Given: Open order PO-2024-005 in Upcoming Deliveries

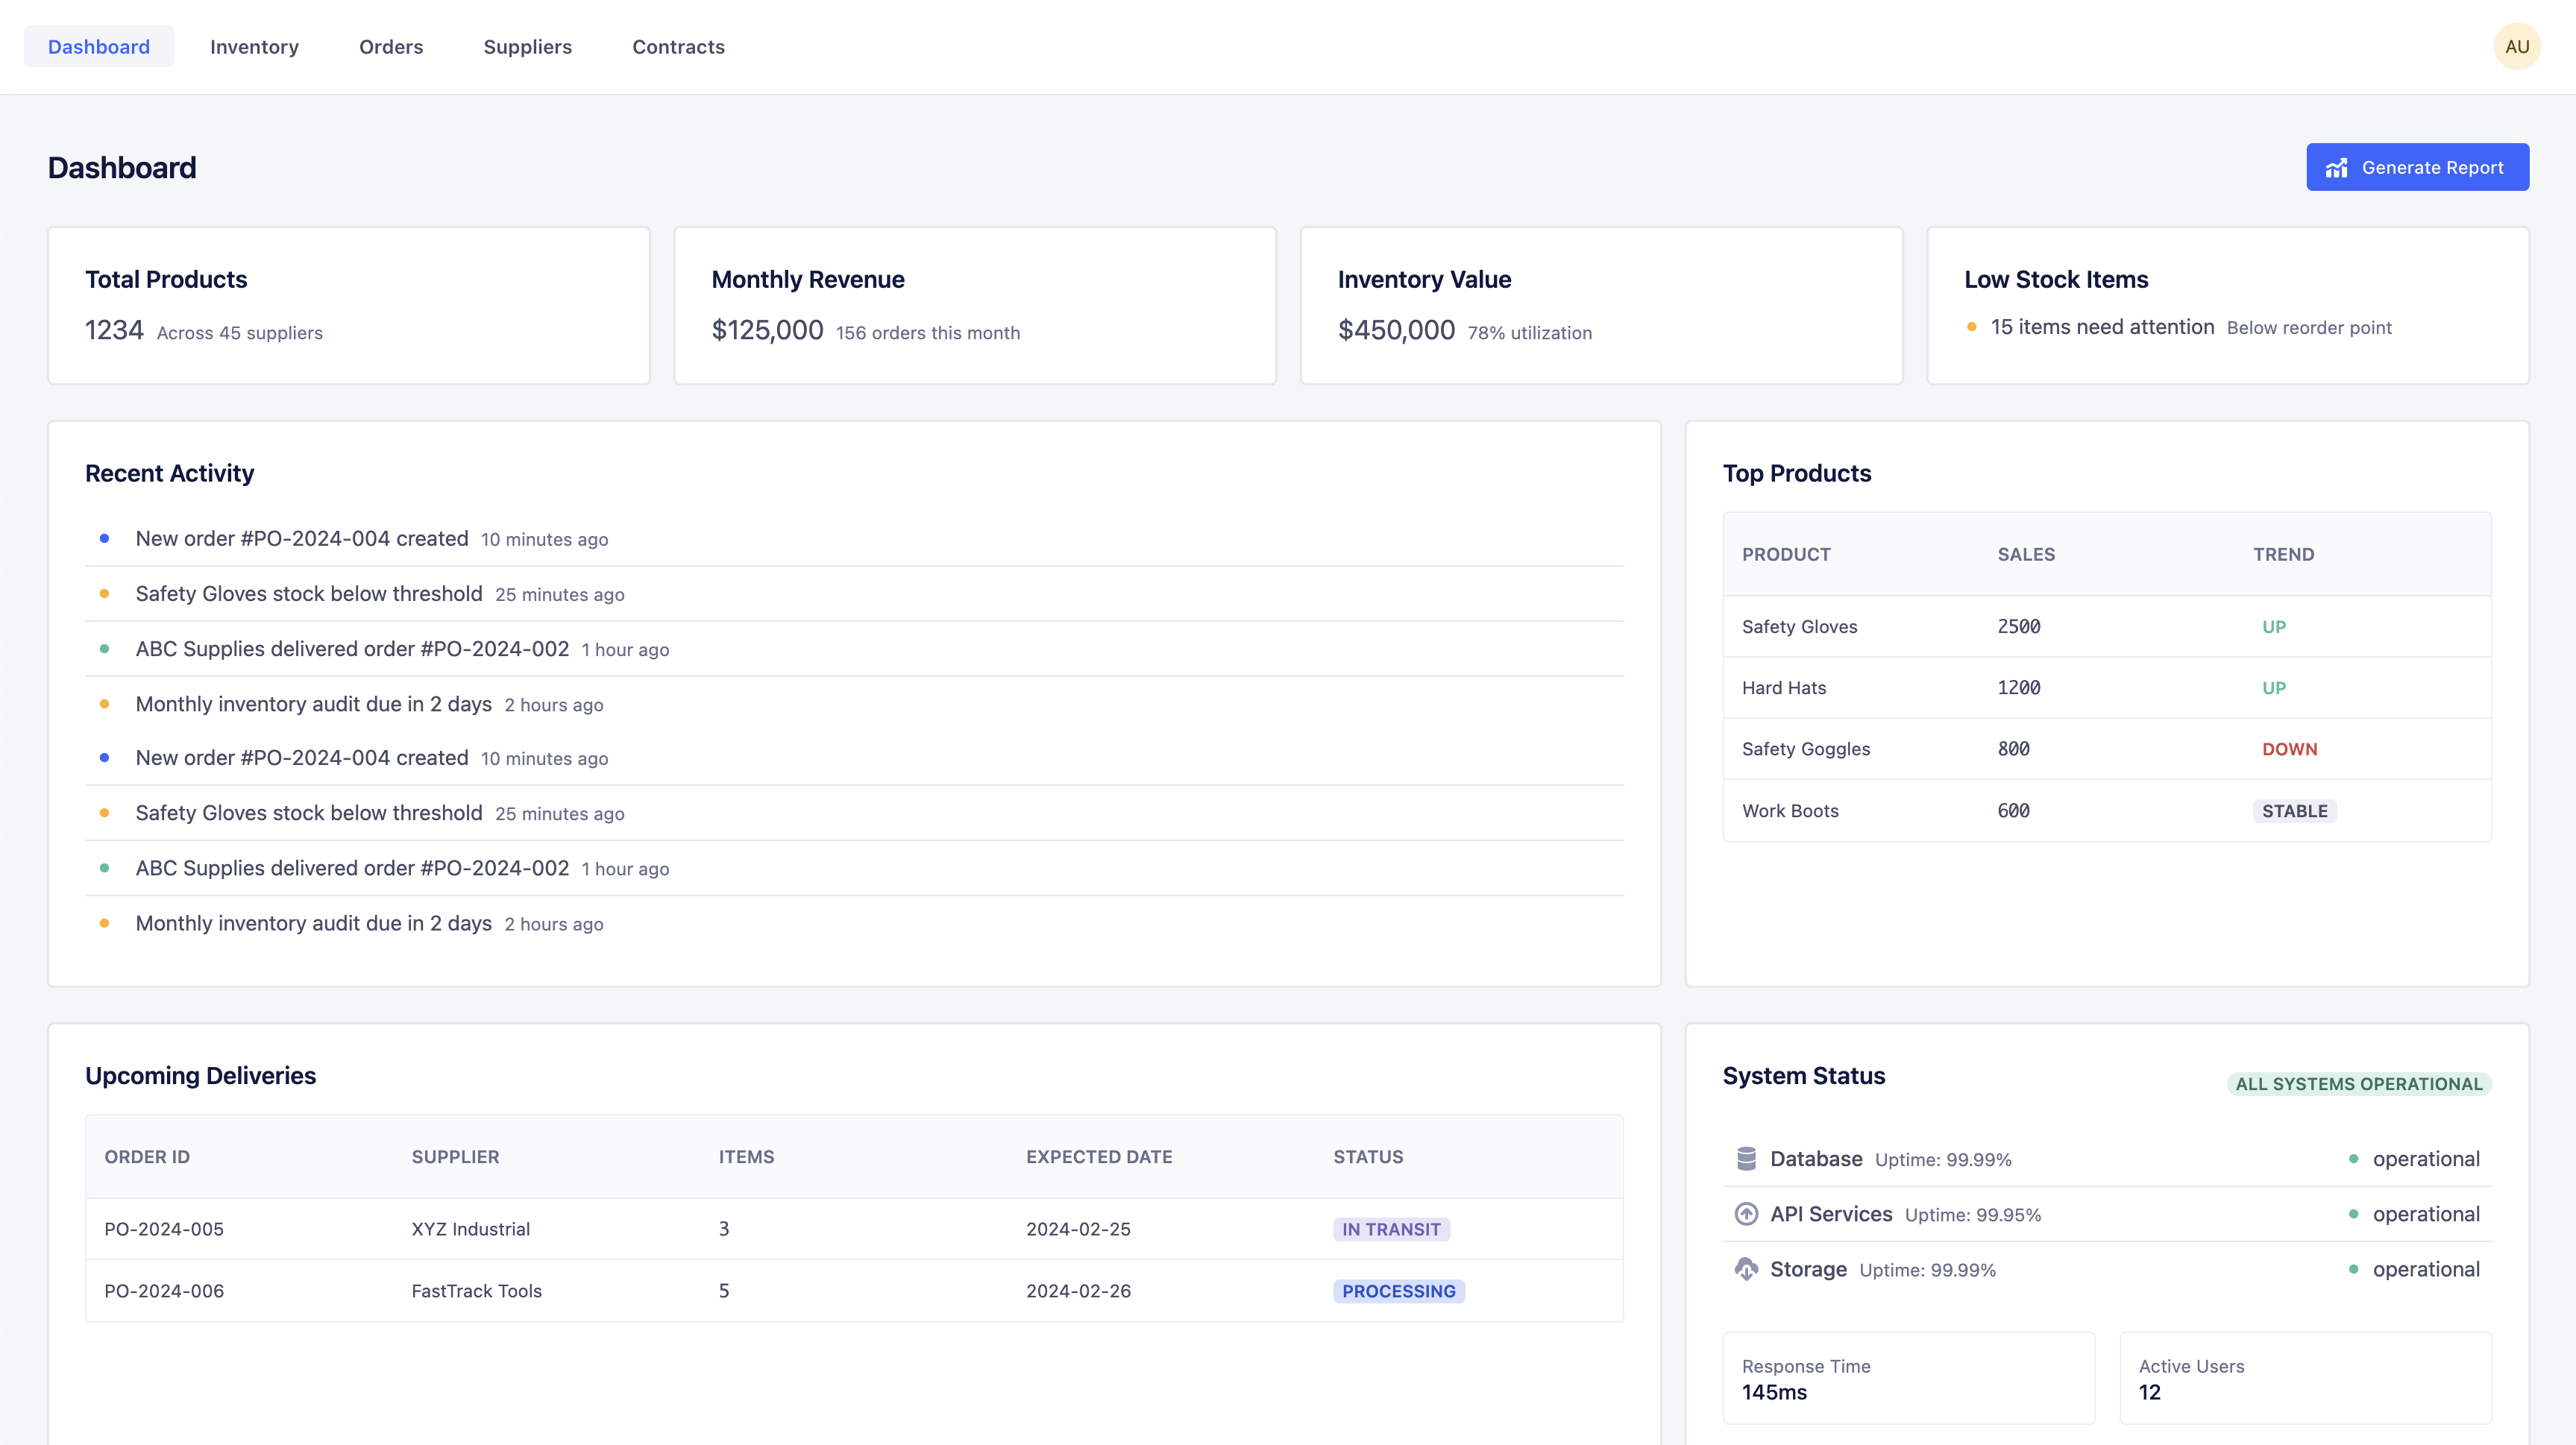Looking at the screenshot, I should [x=164, y=1229].
